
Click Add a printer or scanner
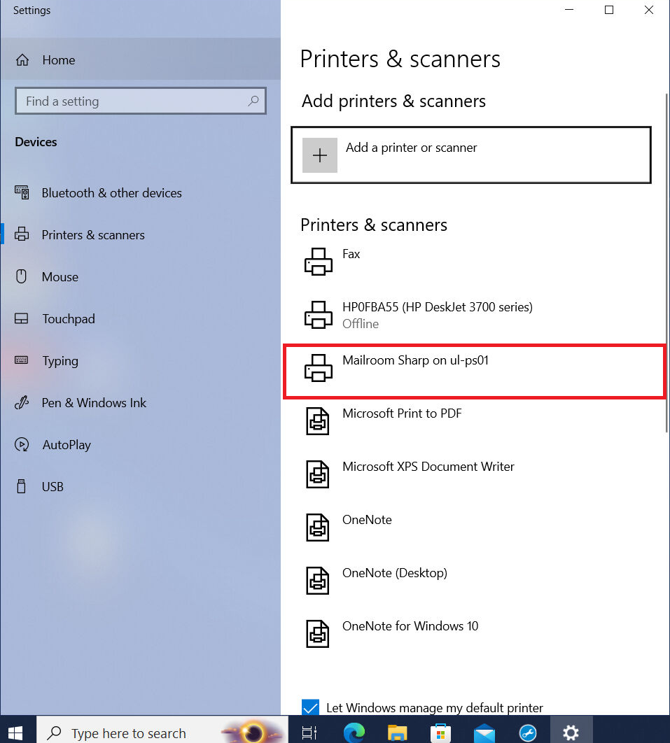(471, 155)
